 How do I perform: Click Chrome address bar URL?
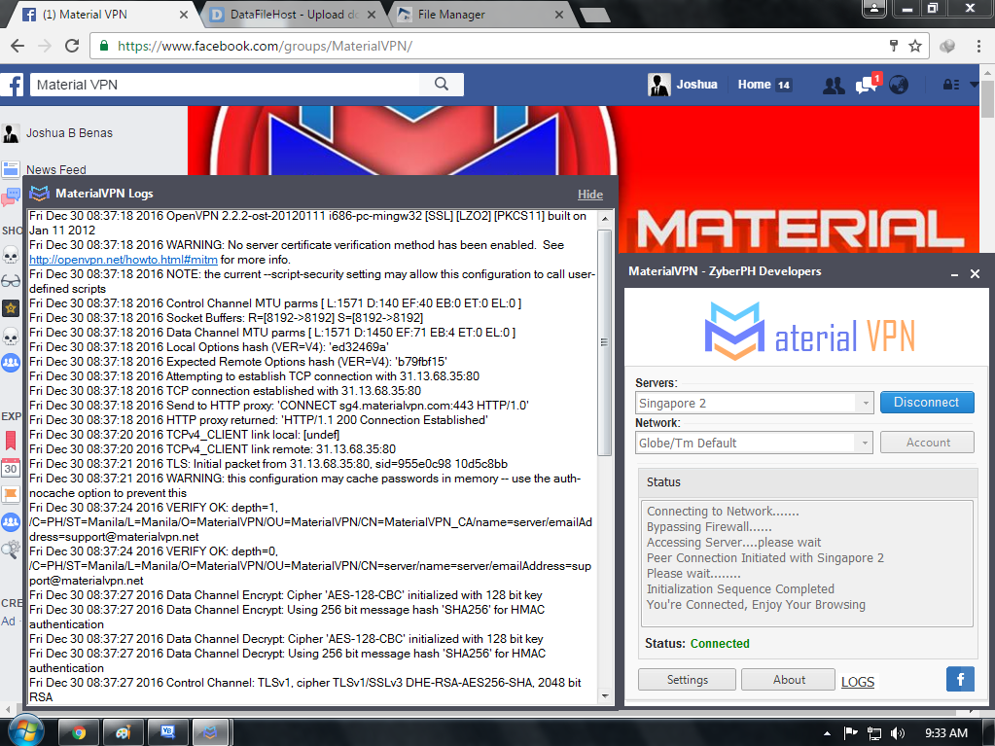(266, 46)
